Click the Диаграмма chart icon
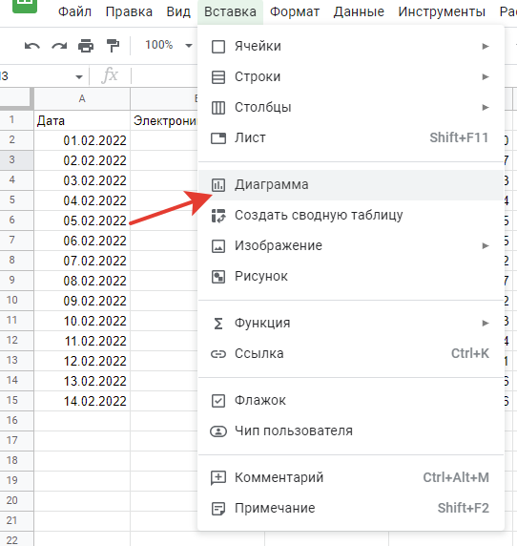The image size is (517, 546). tap(218, 185)
